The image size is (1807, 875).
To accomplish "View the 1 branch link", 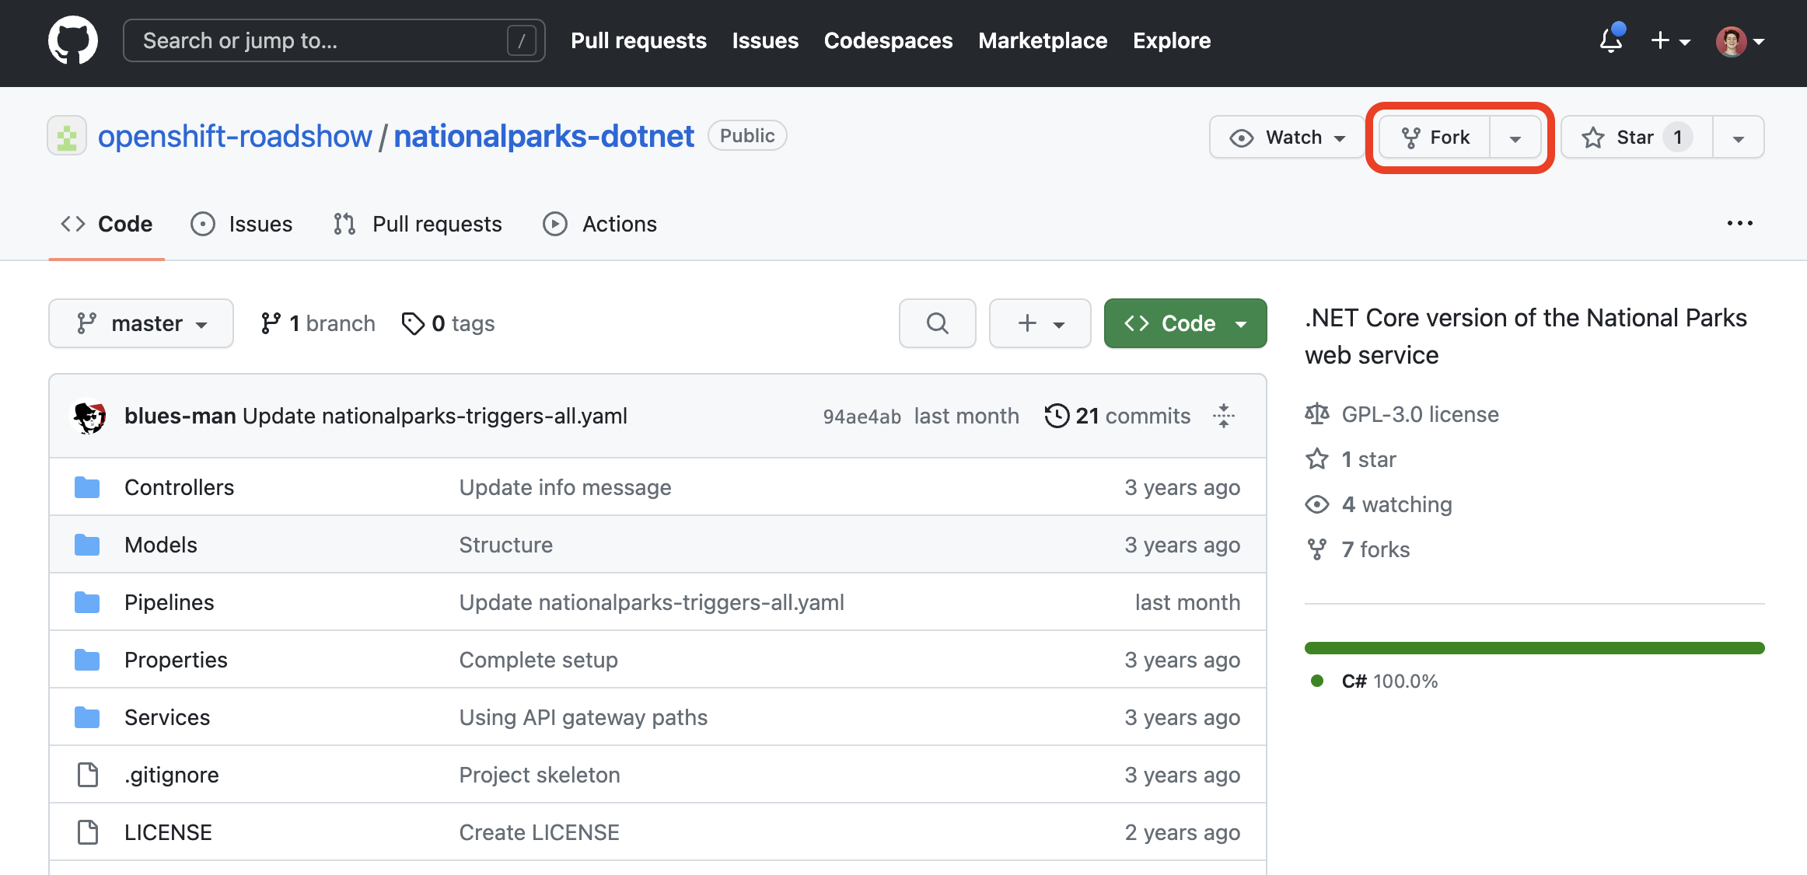I will point(318,323).
